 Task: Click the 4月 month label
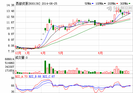[43, 53]
